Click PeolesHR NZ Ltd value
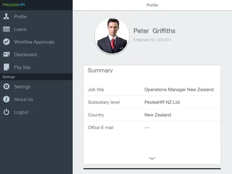The image size is (232, 174). [x=162, y=102]
